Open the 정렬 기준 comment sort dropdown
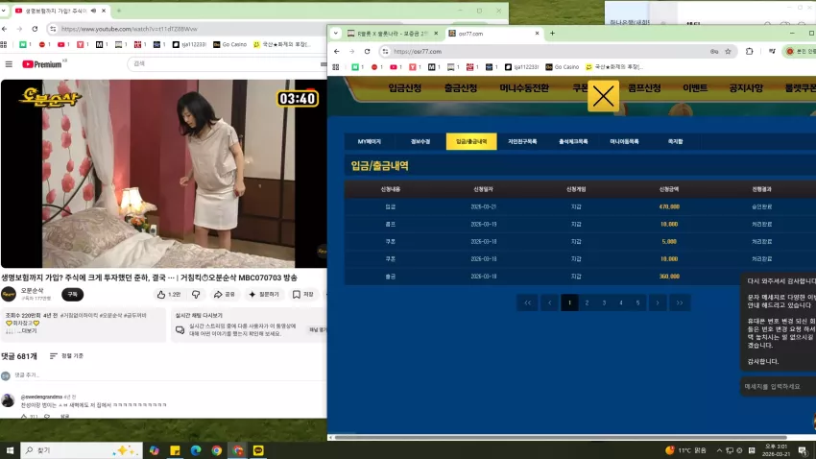816x459 pixels. [66, 356]
